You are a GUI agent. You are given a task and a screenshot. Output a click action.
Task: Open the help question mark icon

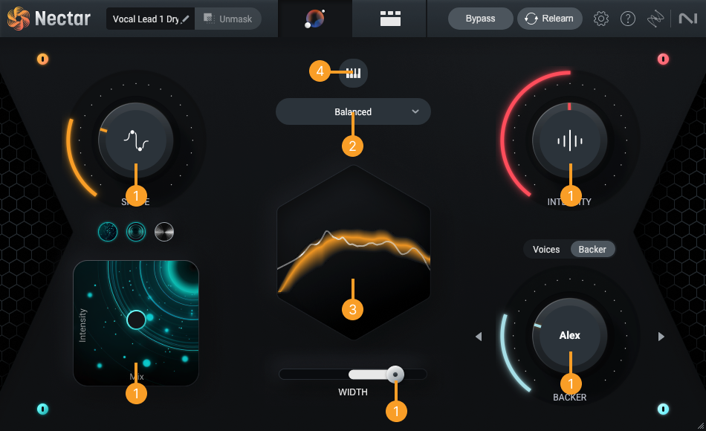[x=628, y=19]
